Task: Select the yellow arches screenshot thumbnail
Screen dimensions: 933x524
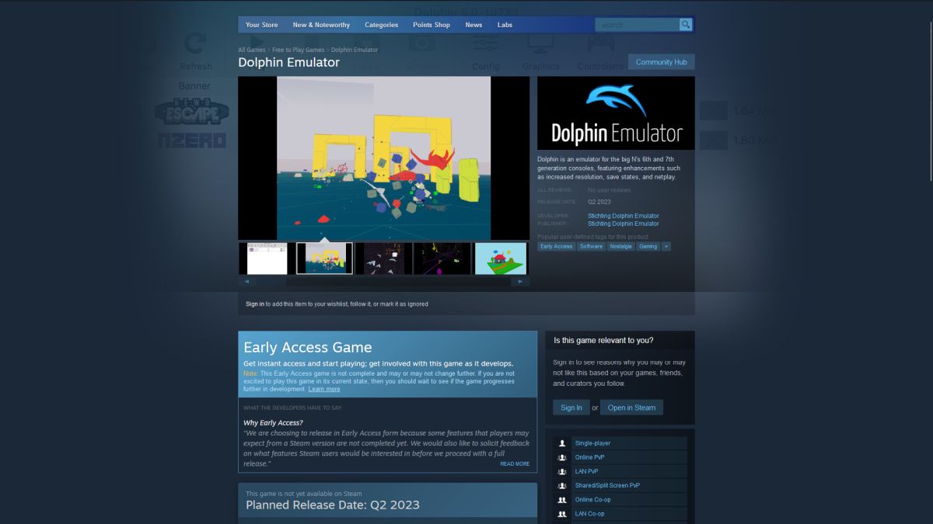Action: (324, 259)
